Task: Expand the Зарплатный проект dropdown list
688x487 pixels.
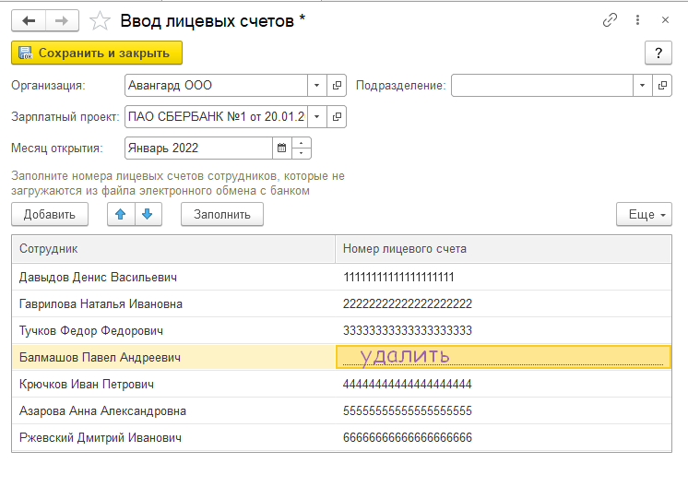Action: pyautogui.click(x=317, y=116)
